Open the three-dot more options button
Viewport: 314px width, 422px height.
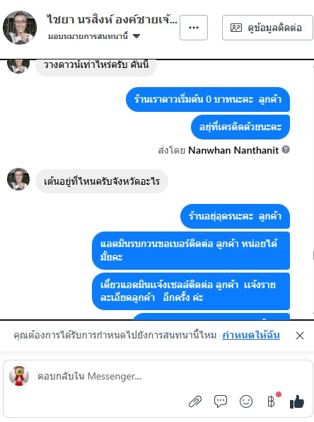tap(194, 28)
